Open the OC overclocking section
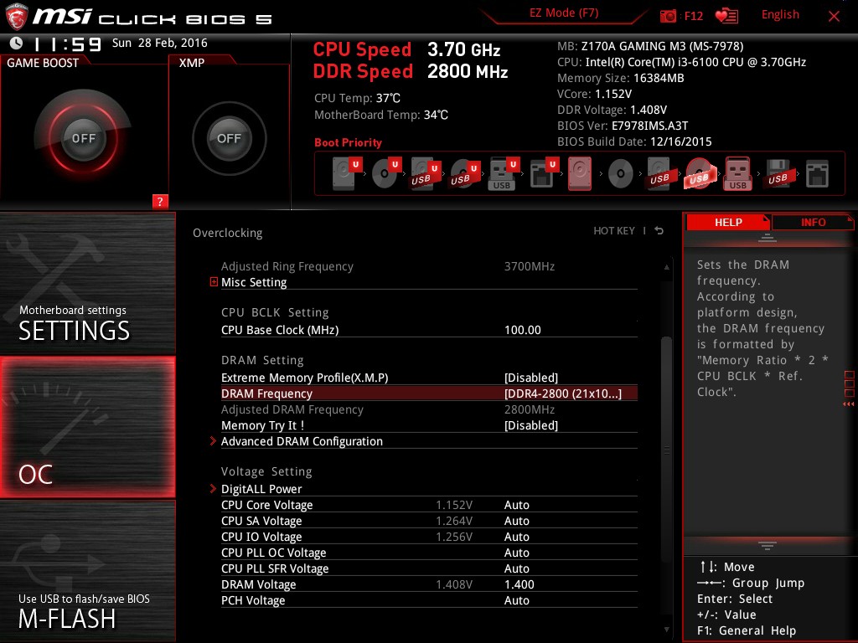Image resolution: width=858 pixels, height=643 pixels. pos(87,427)
